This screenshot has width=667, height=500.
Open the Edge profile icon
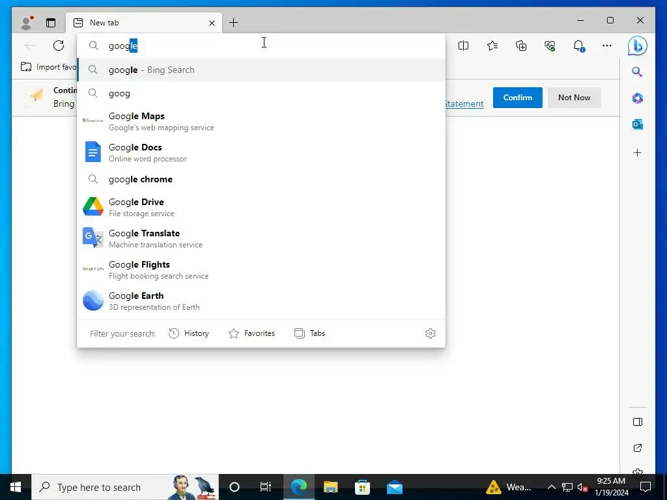click(x=27, y=23)
